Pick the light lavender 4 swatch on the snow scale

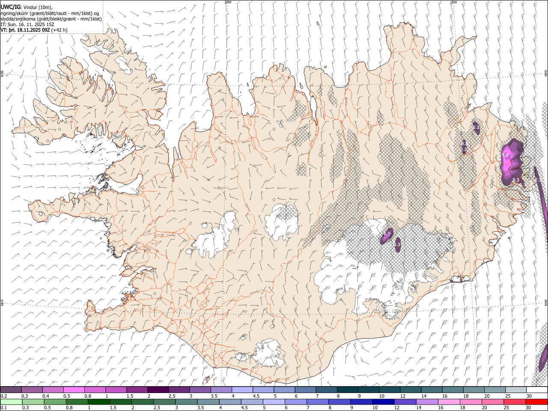pyautogui.click(x=241, y=390)
